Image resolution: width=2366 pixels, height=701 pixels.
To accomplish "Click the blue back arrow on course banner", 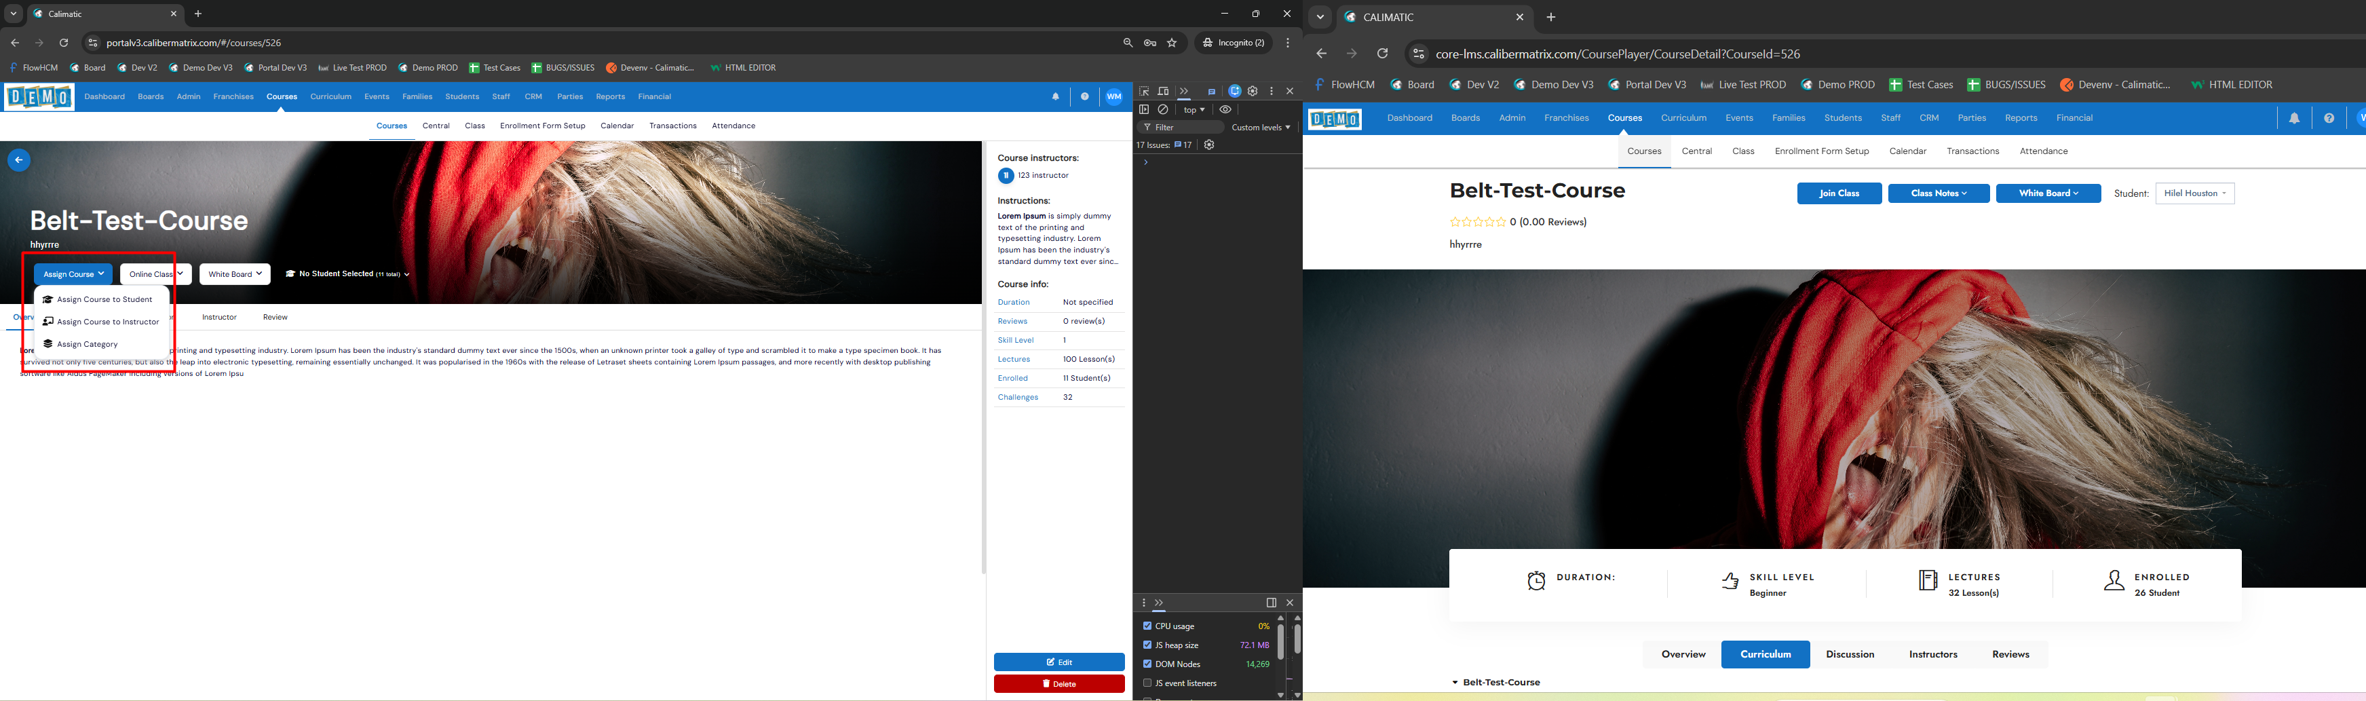I will pos(18,160).
